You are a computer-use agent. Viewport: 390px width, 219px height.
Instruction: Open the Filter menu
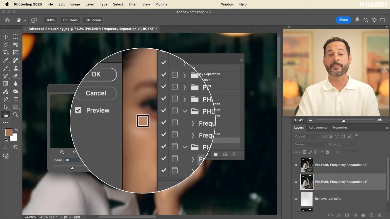(133, 4)
